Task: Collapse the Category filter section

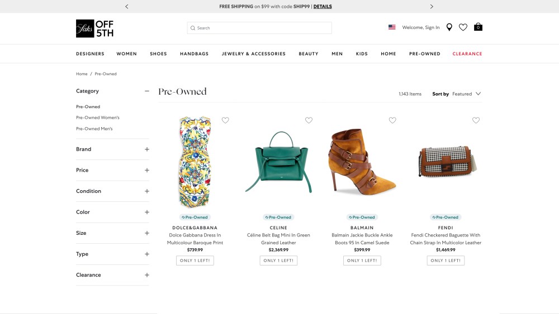Action: (x=146, y=91)
